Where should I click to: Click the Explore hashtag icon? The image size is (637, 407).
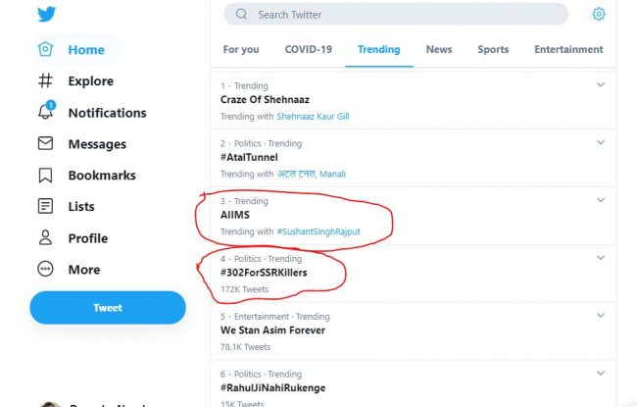(45, 80)
